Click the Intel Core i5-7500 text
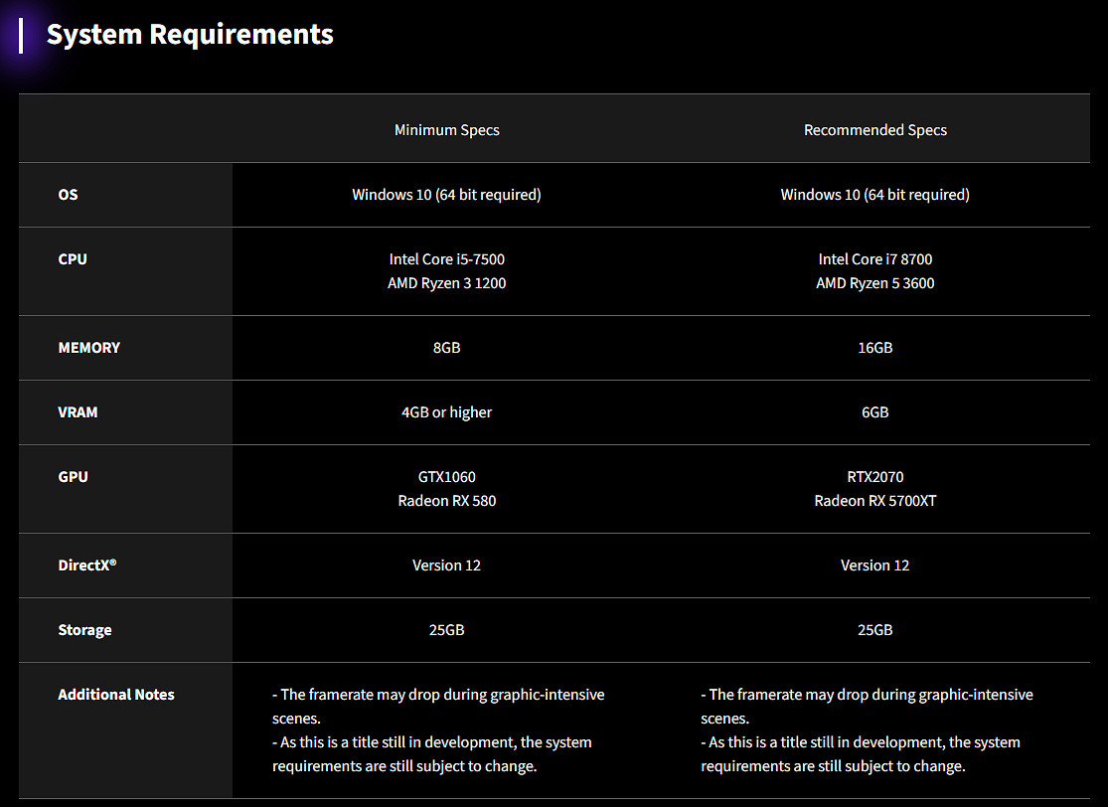 [x=446, y=259]
